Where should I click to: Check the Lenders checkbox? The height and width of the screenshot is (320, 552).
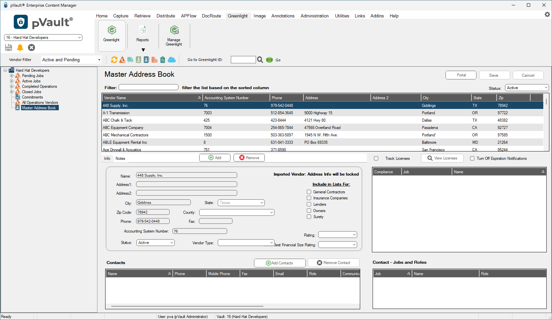[309, 204]
